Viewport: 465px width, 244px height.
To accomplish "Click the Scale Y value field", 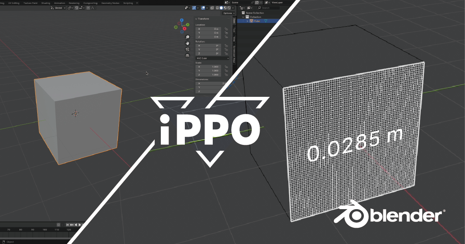I will point(209,70).
